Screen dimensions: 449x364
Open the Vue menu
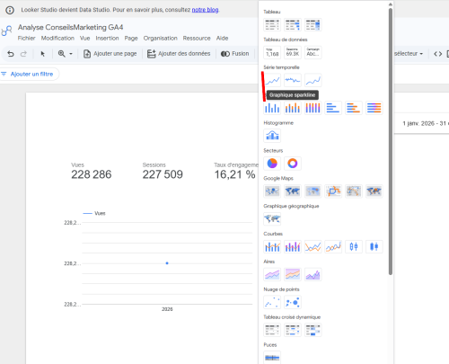(x=84, y=38)
